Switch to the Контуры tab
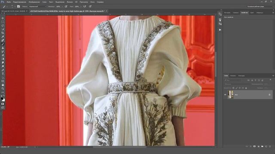 (x=241, y=76)
